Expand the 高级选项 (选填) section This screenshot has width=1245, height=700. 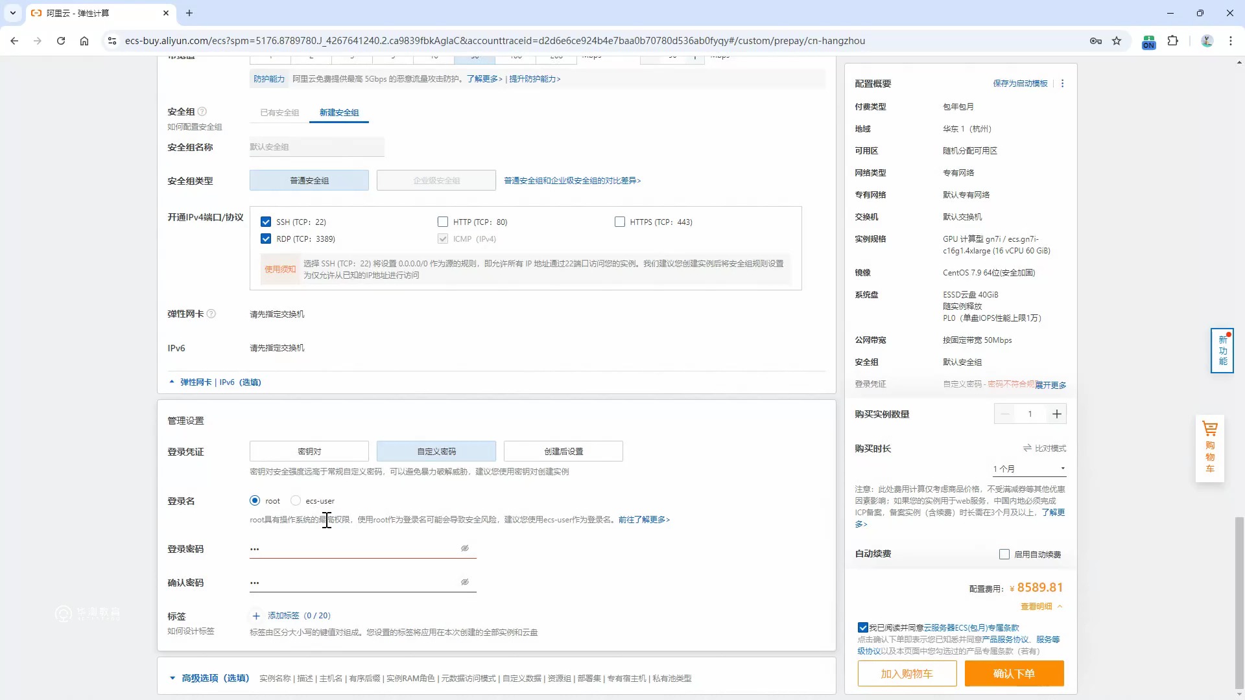pos(209,678)
